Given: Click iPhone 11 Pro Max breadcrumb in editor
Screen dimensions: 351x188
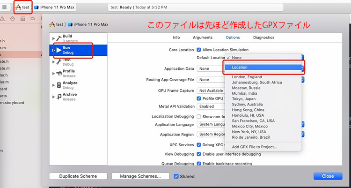Looking at the screenshot, I should 88,24.
